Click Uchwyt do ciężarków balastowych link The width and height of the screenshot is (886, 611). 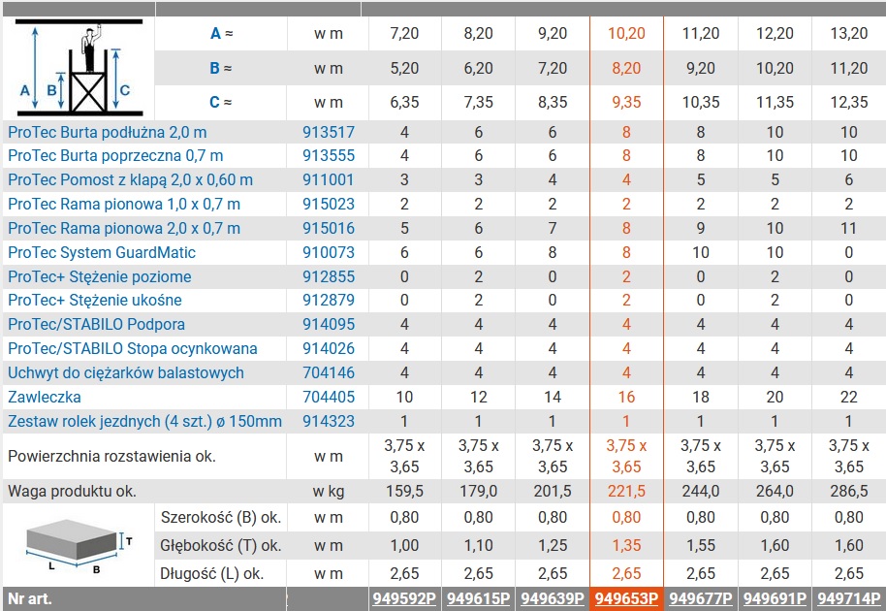tap(126, 373)
